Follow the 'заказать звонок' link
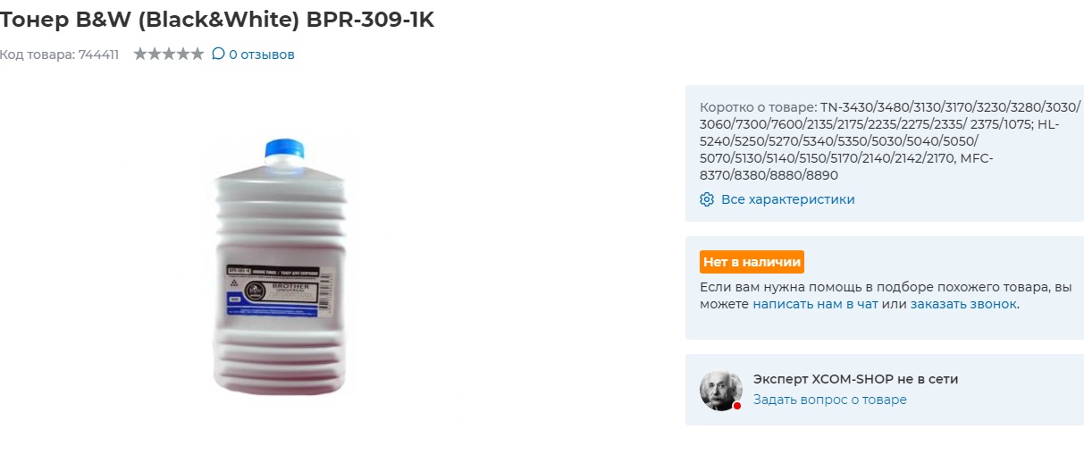Image resolution: width=1084 pixels, height=455 pixels. pyautogui.click(x=963, y=304)
